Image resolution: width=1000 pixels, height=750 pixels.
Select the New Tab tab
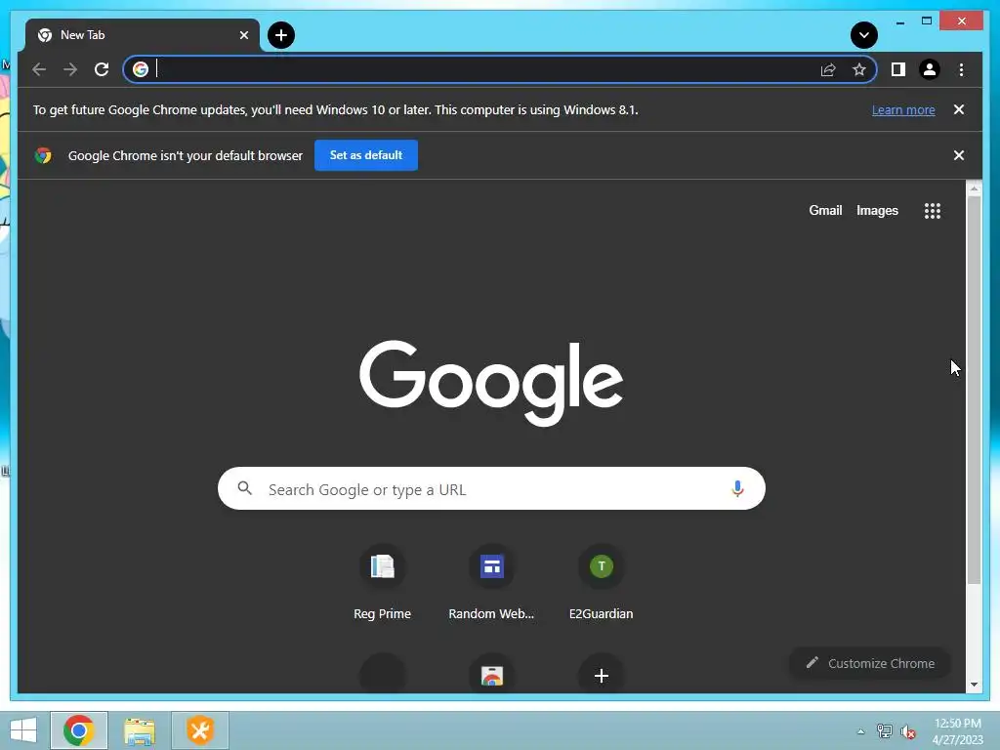point(142,35)
